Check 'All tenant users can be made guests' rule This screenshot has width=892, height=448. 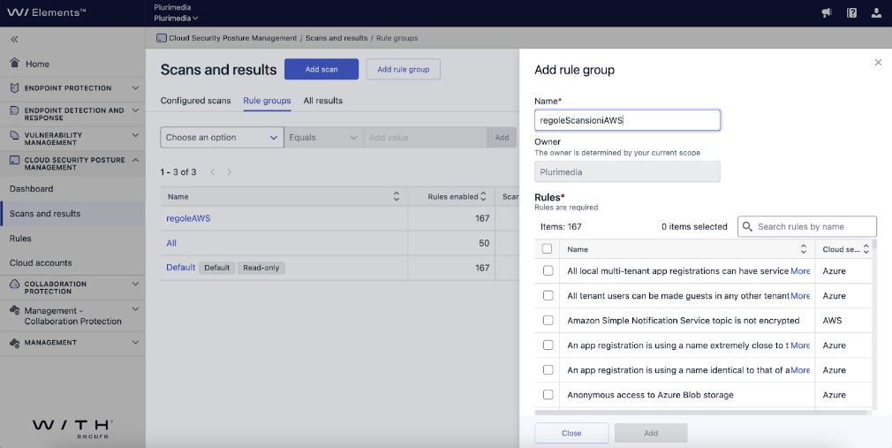(548, 295)
